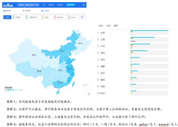Click the 华南 region on the map

[60, 83]
